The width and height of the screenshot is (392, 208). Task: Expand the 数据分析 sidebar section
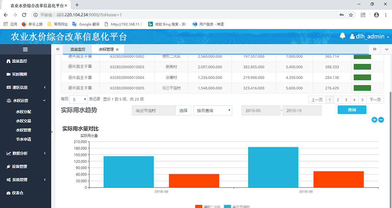point(25,153)
